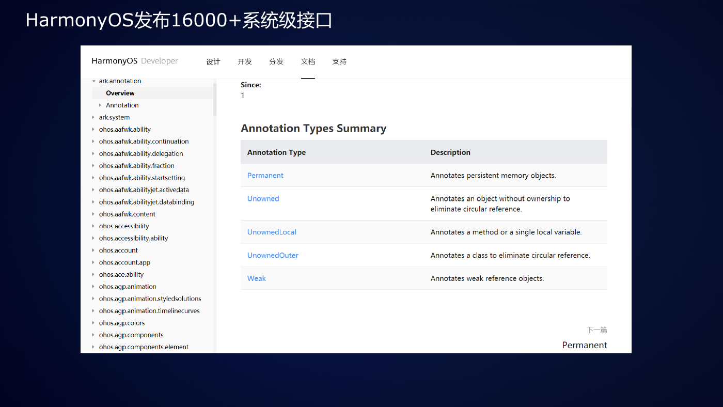Open the UnownedLocal annotation link
This screenshot has height=407, width=723.
(x=272, y=232)
